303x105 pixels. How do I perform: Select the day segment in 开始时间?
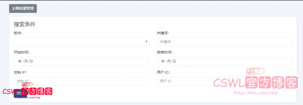pyautogui.click(x=31, y=62)
